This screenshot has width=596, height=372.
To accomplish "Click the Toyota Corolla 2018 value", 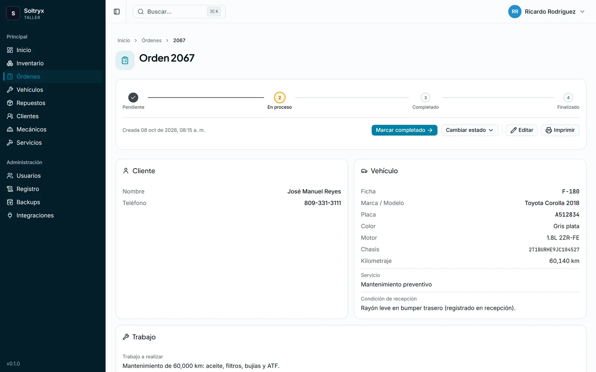I will [552, 203].
